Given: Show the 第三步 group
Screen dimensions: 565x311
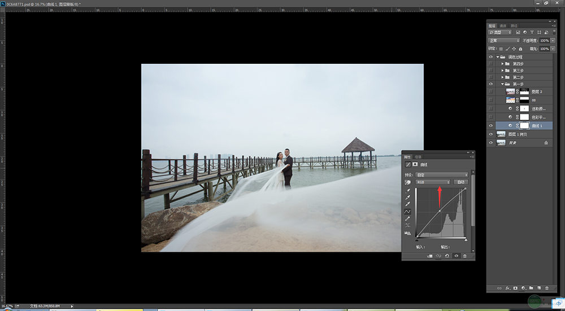Looking at the screenshot, I should click(x=490, y=71).
